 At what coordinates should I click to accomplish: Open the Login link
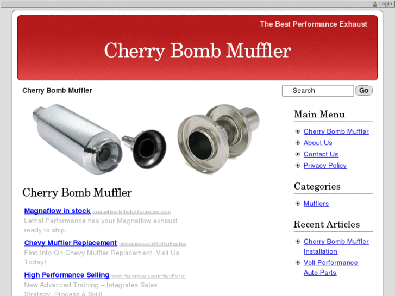pos(385,4)
